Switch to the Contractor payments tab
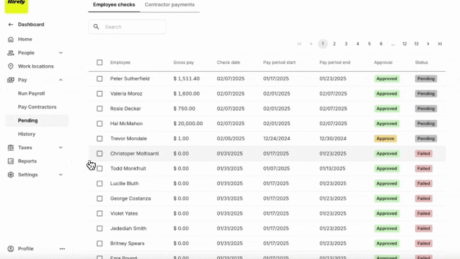This screenshot has height=259, width=460. [x=170, y=5]
